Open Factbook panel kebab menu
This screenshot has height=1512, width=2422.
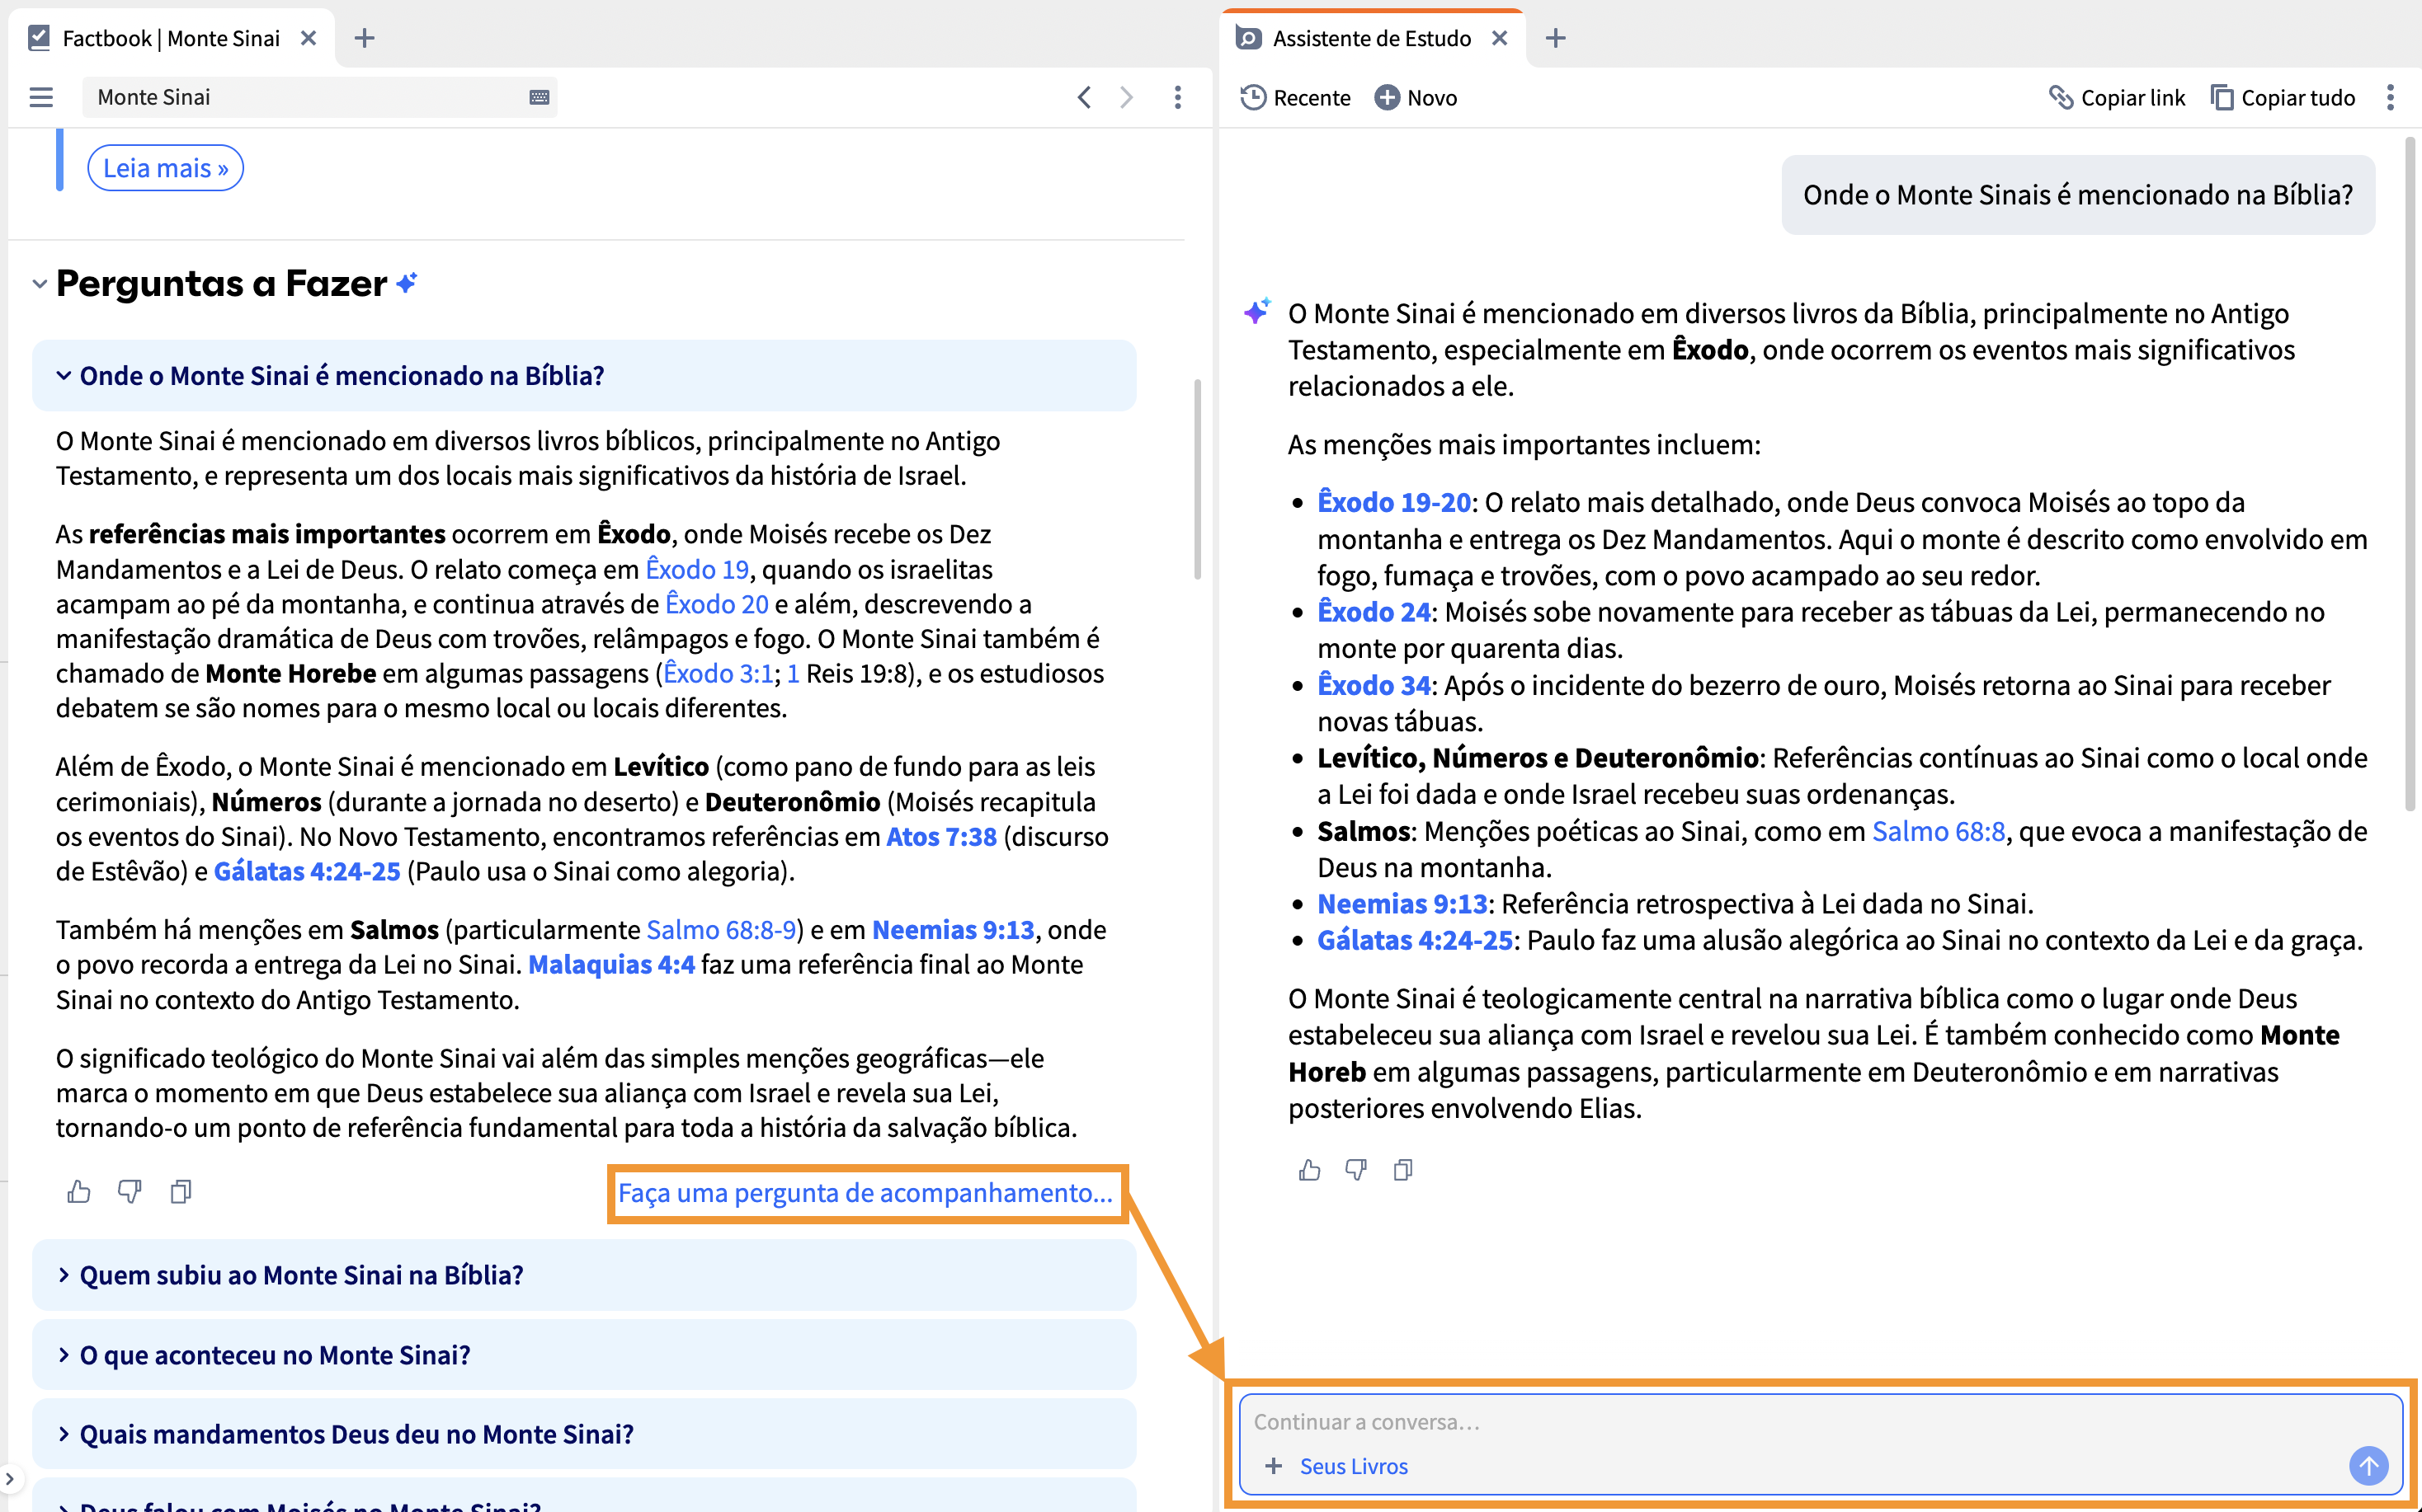1177,97
